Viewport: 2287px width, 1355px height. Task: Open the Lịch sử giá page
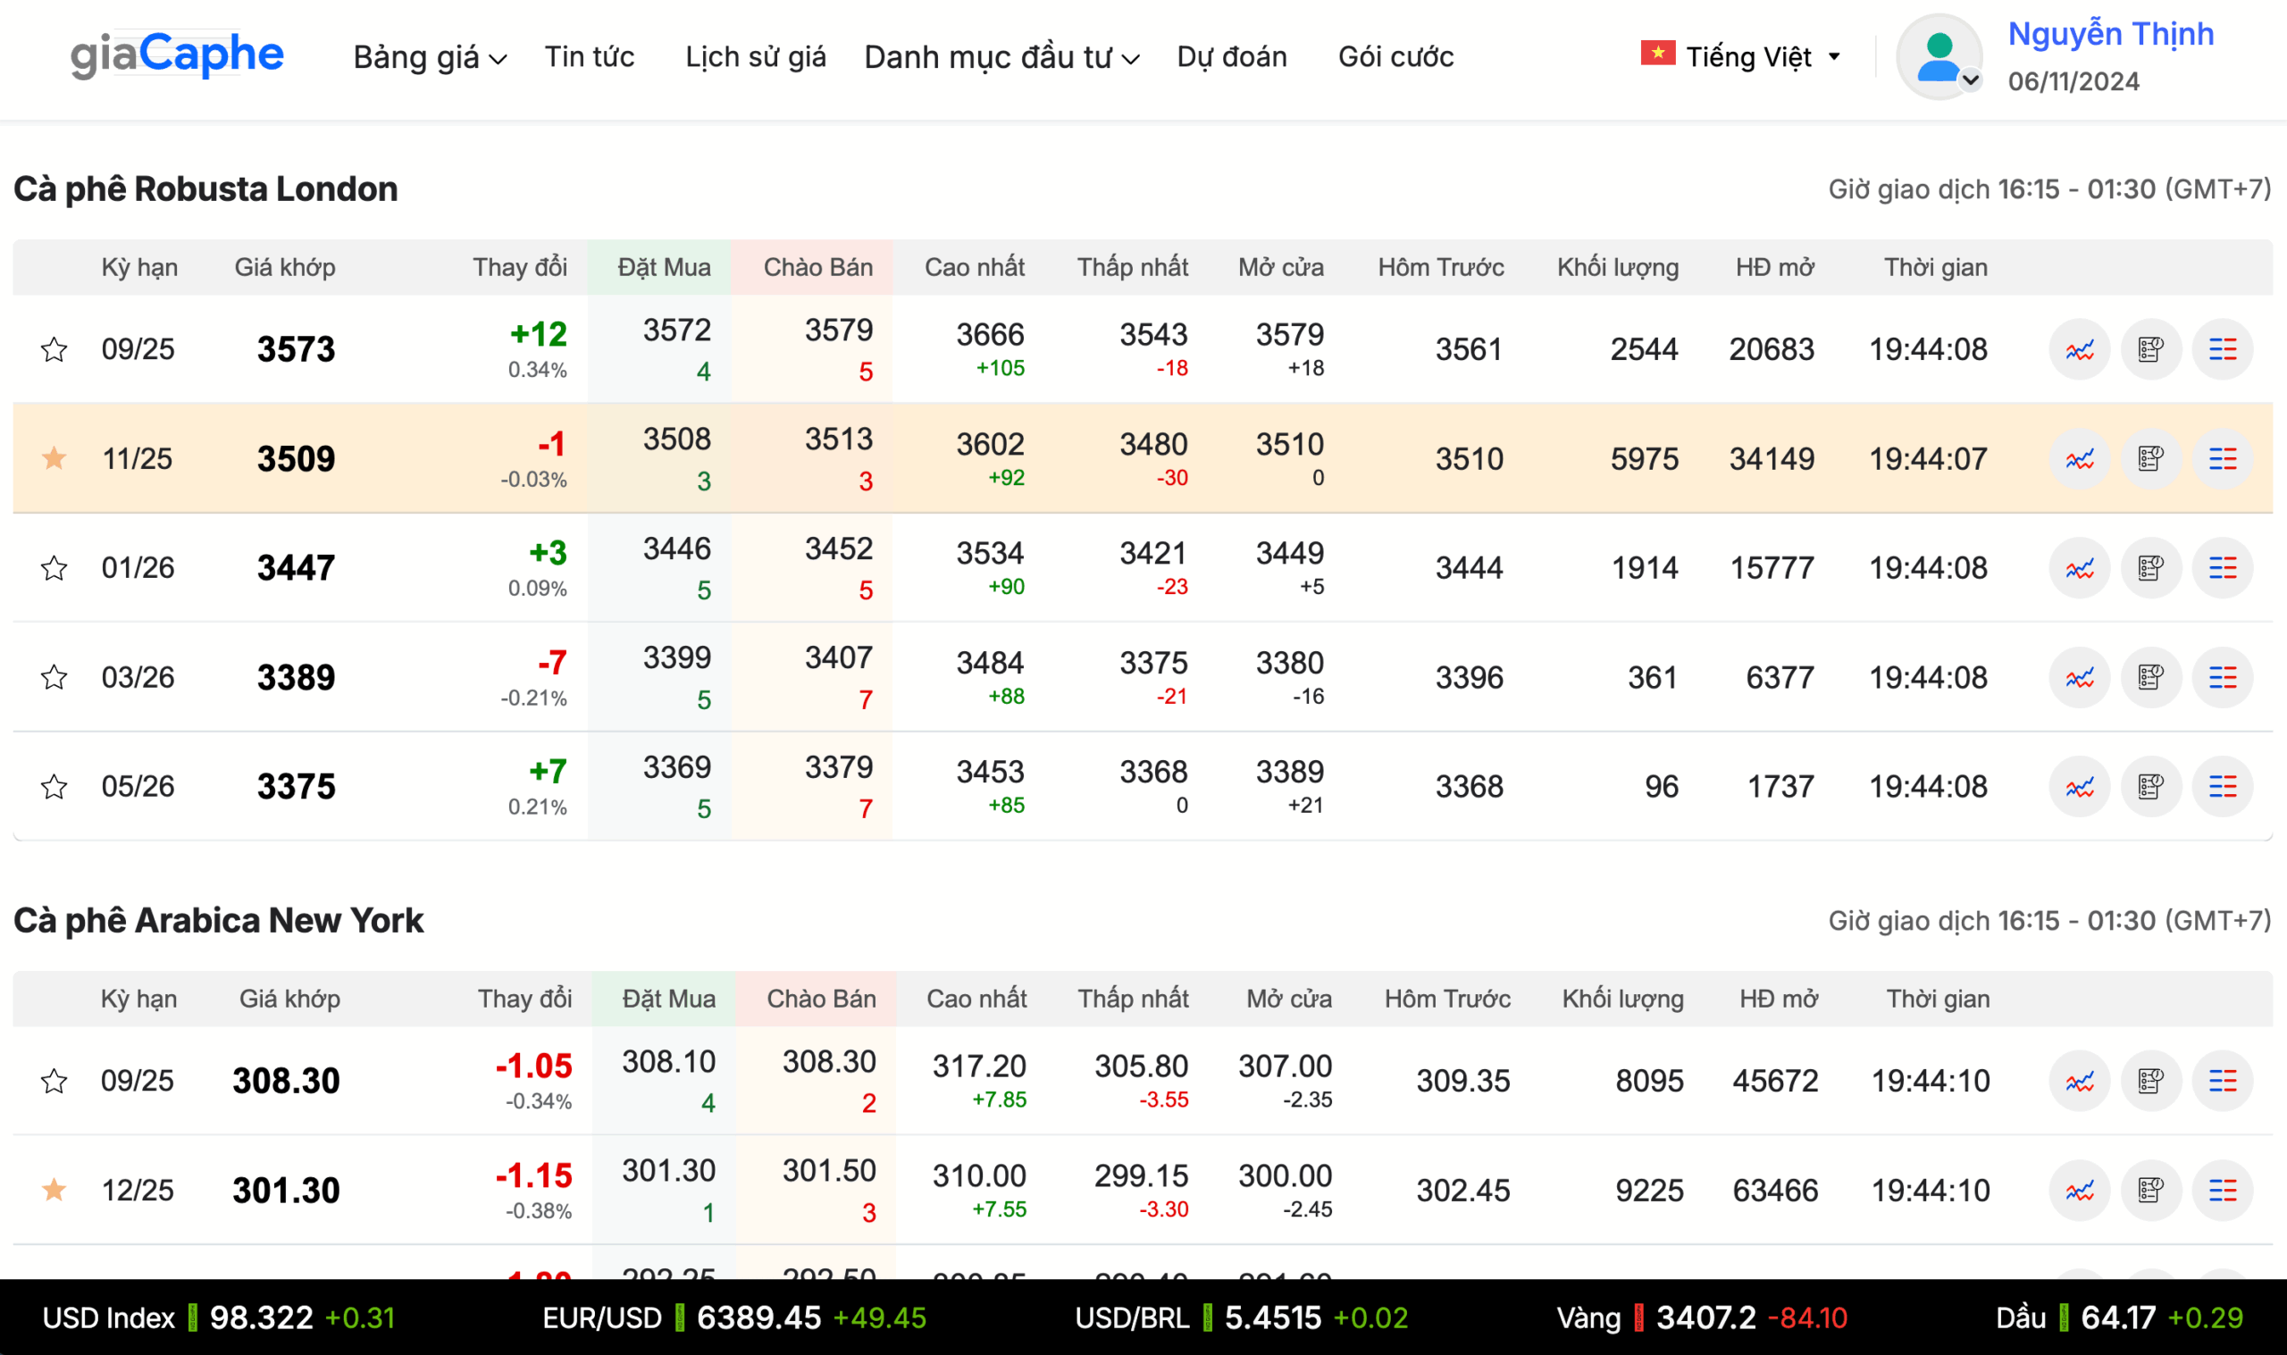click(755, 56)
